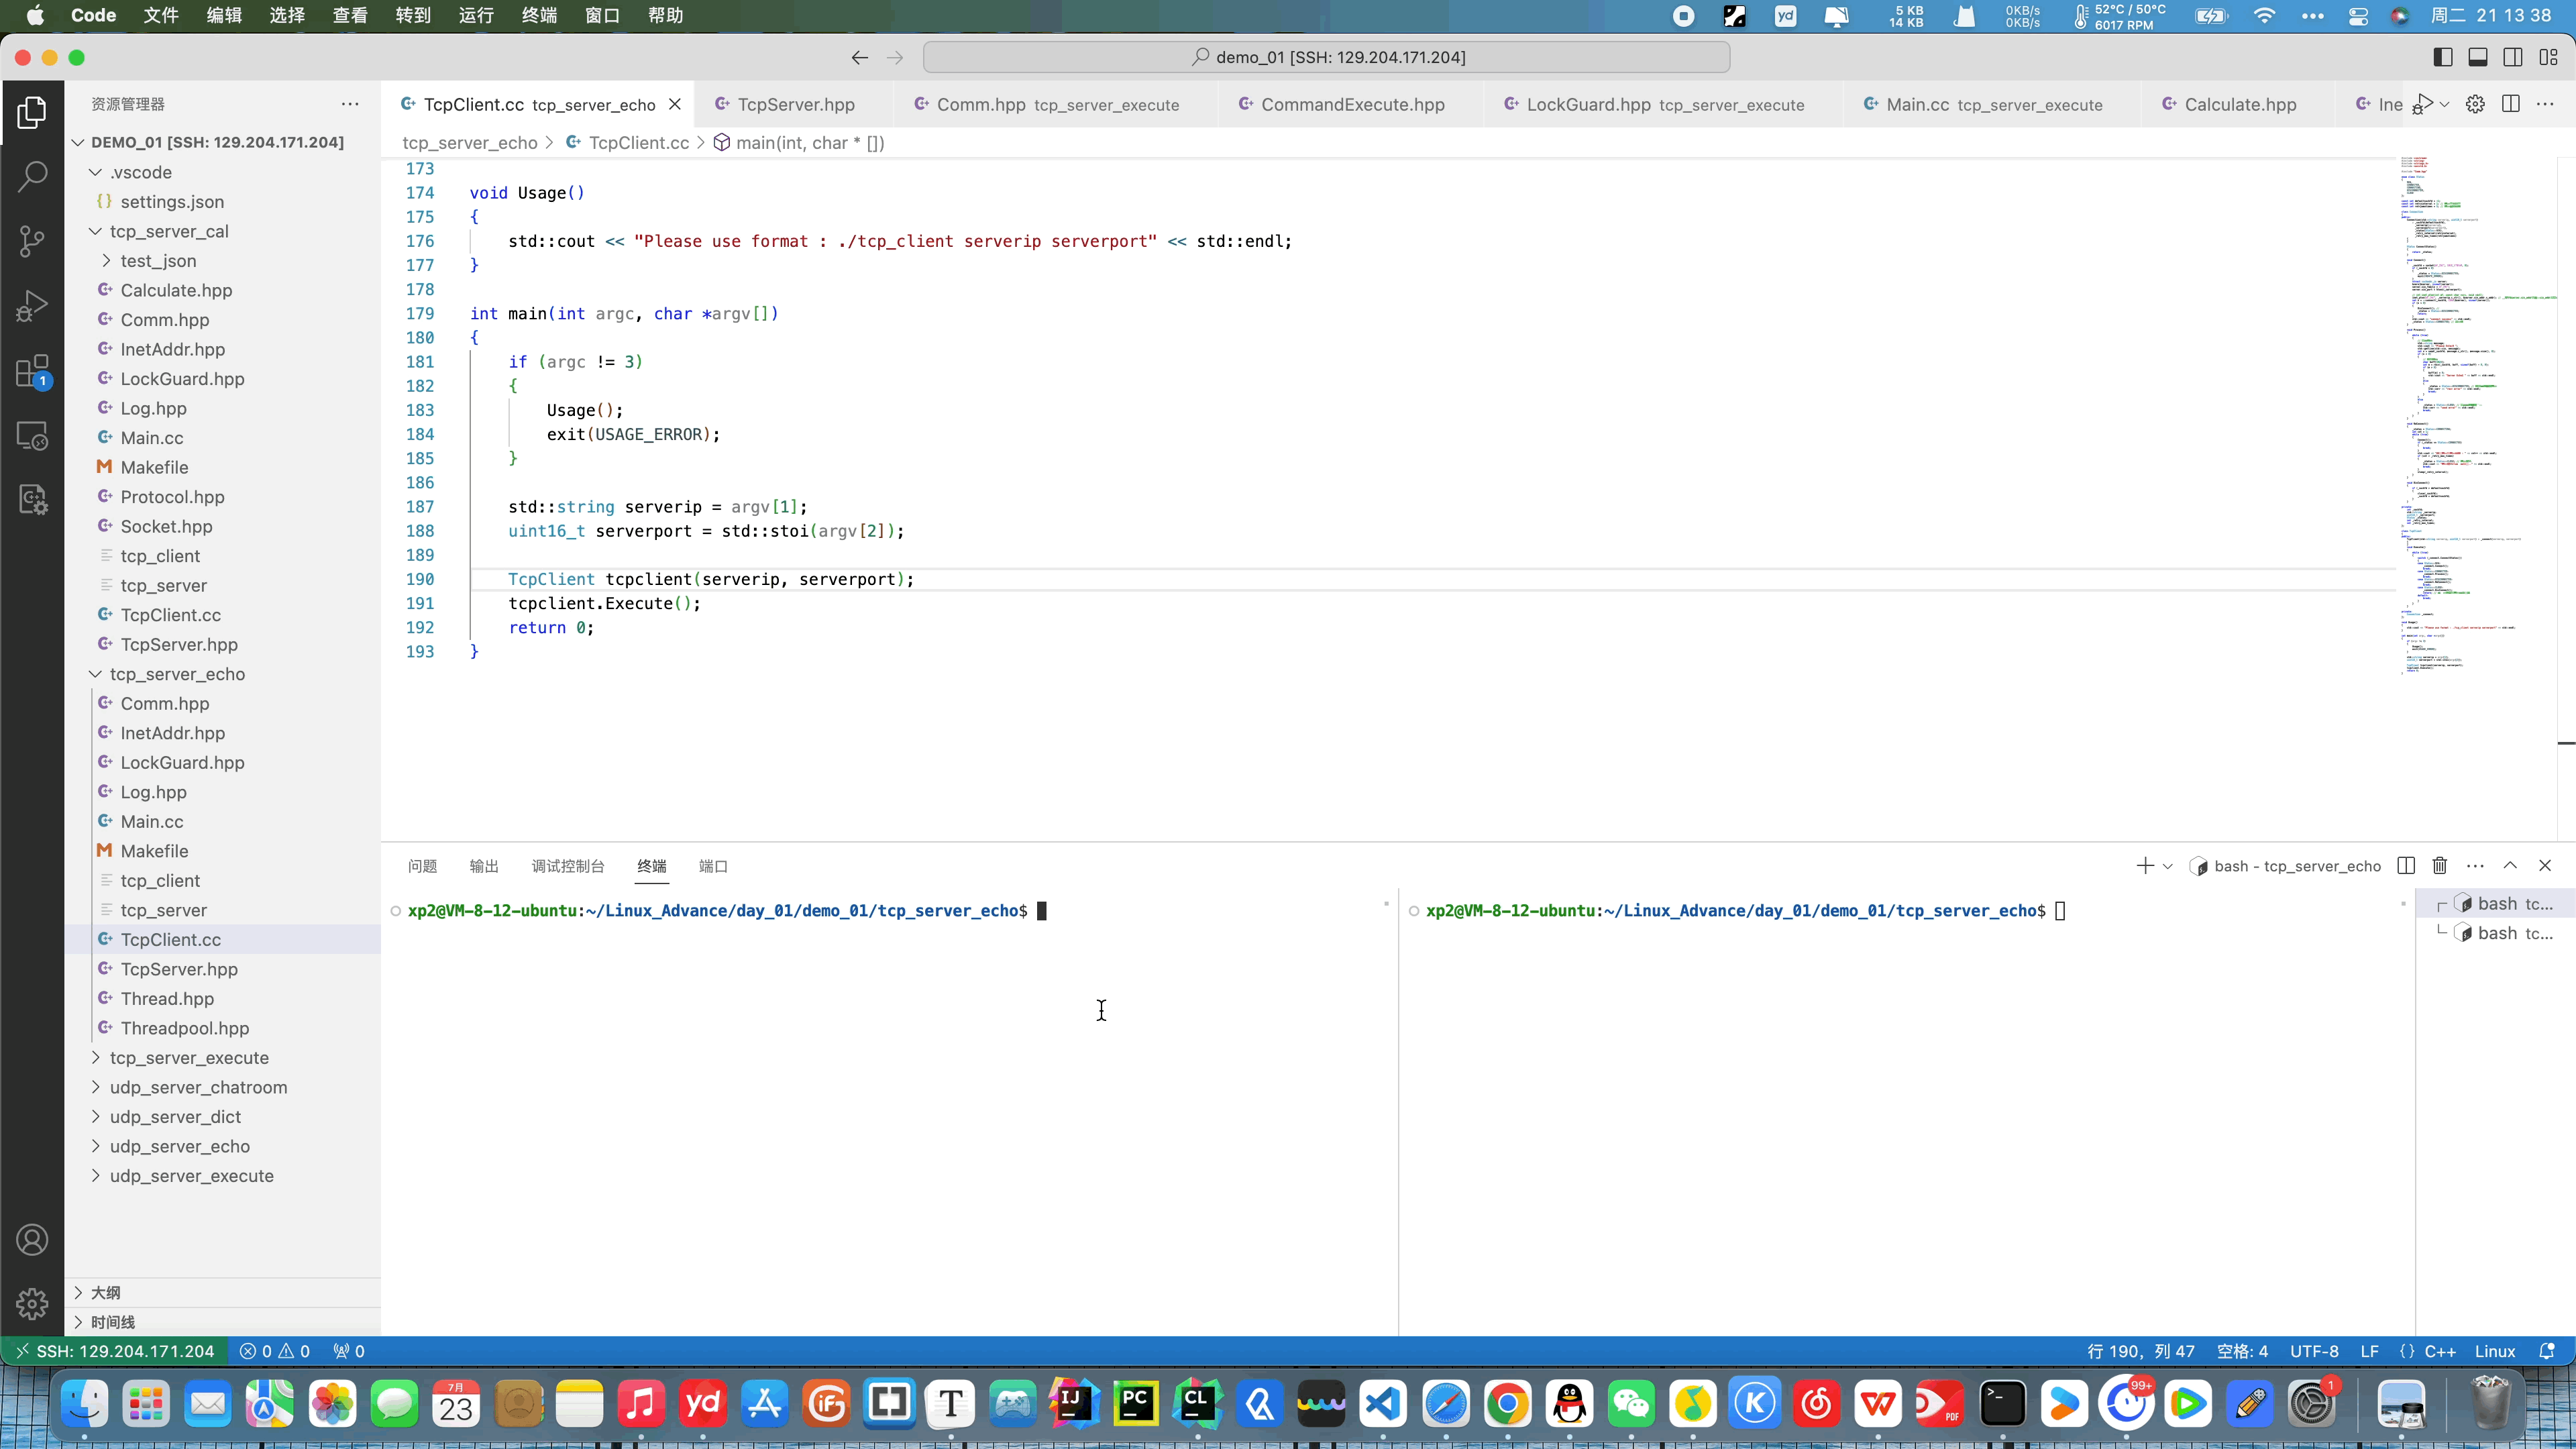Toggle bottom panel visibility
Screen dimensions: 2576x1449
click(2478, 57)
